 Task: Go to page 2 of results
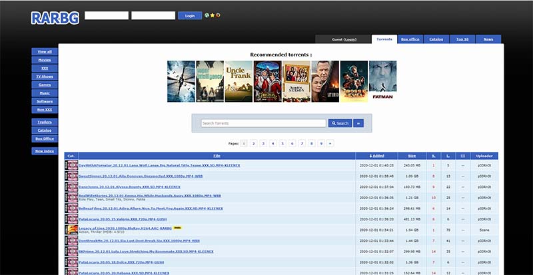pyautogui.click(x=254, y=143)
